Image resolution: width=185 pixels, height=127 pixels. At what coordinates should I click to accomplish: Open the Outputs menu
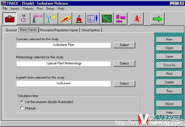click(28, 8)
